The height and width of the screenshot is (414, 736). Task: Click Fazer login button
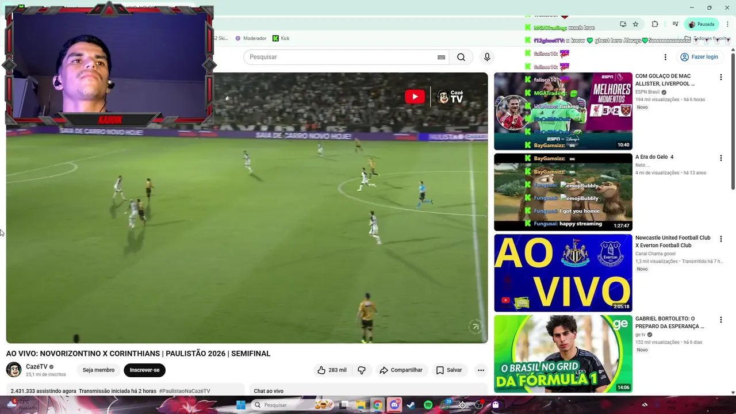tap(699, 57)
